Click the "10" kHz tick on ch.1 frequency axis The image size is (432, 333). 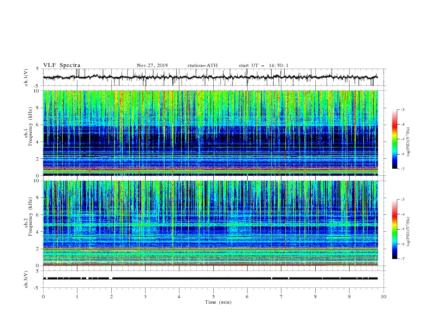tap(37, 91)
